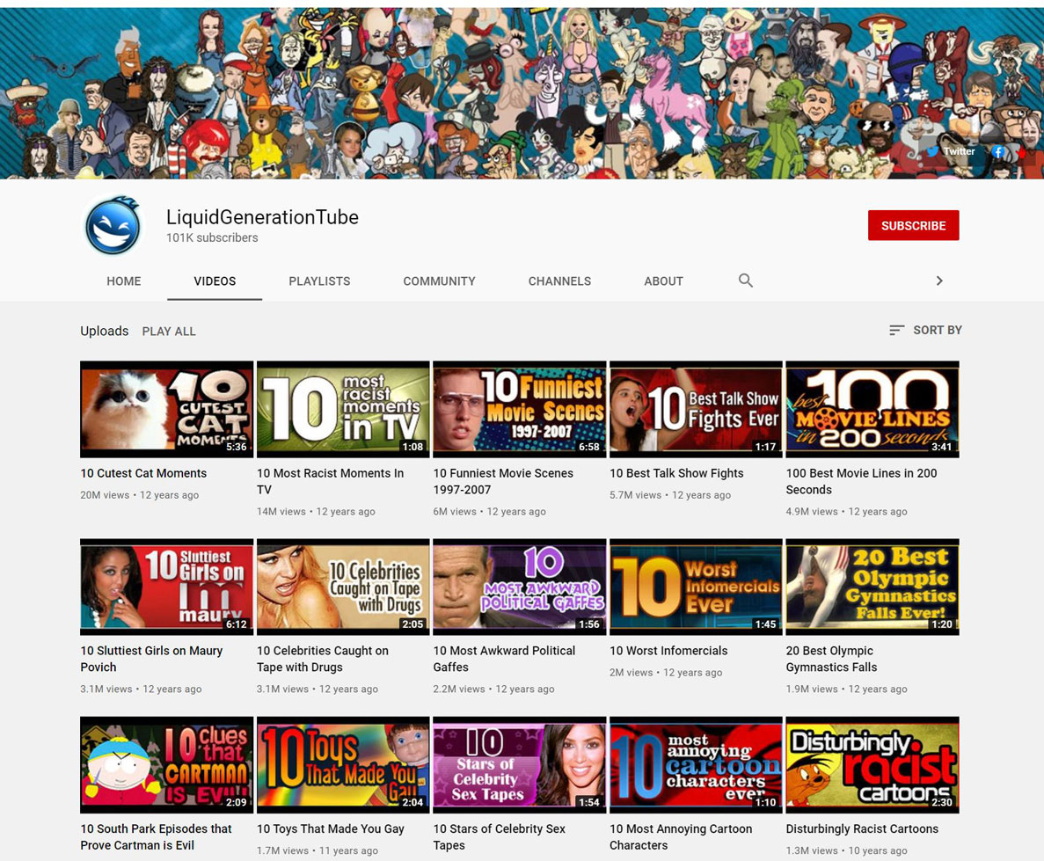Select the Videos tab

coord(215,281)
